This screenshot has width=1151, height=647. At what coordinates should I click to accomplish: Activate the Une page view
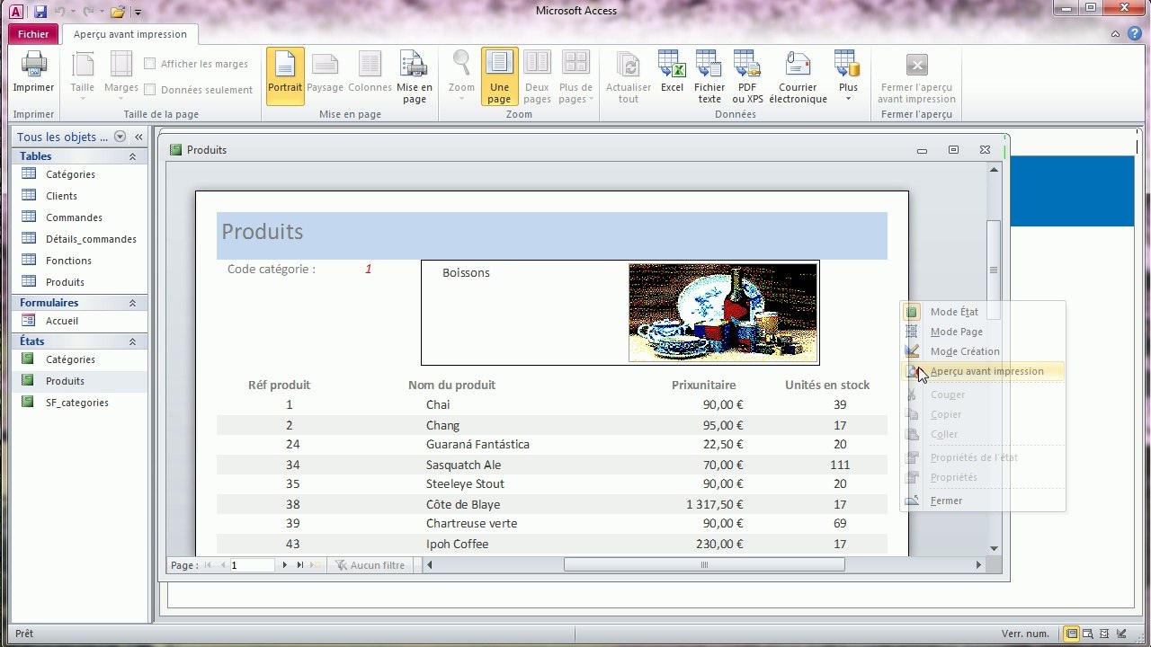[499, 75]
